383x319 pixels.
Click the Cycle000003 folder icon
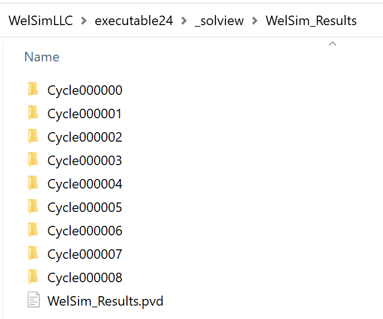click(33, 160)
